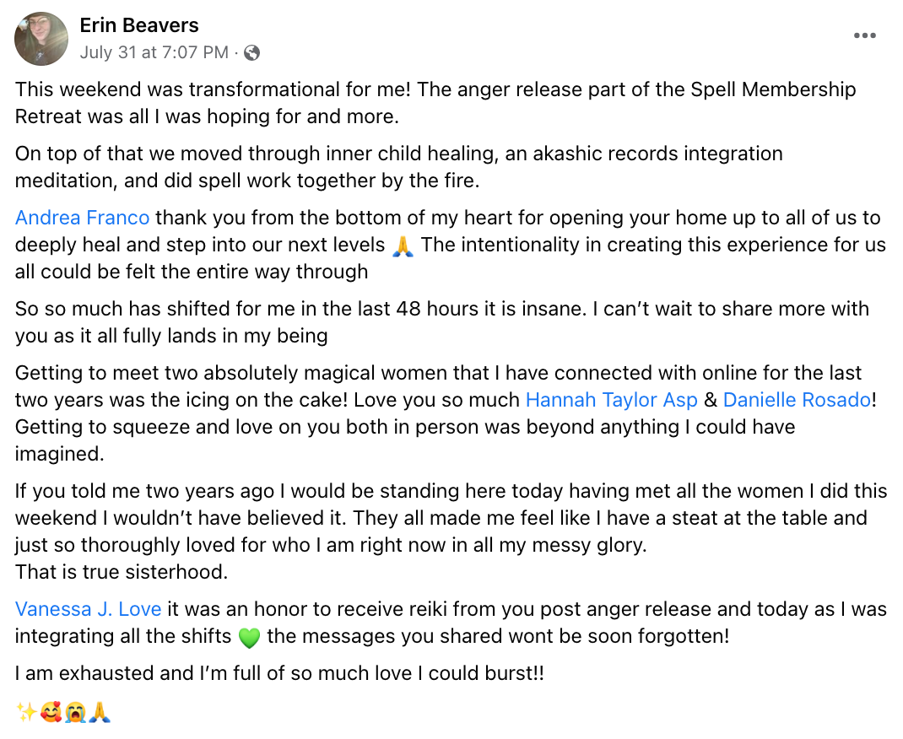Click the 'That is true sisterhood.' line

point(122,572)
